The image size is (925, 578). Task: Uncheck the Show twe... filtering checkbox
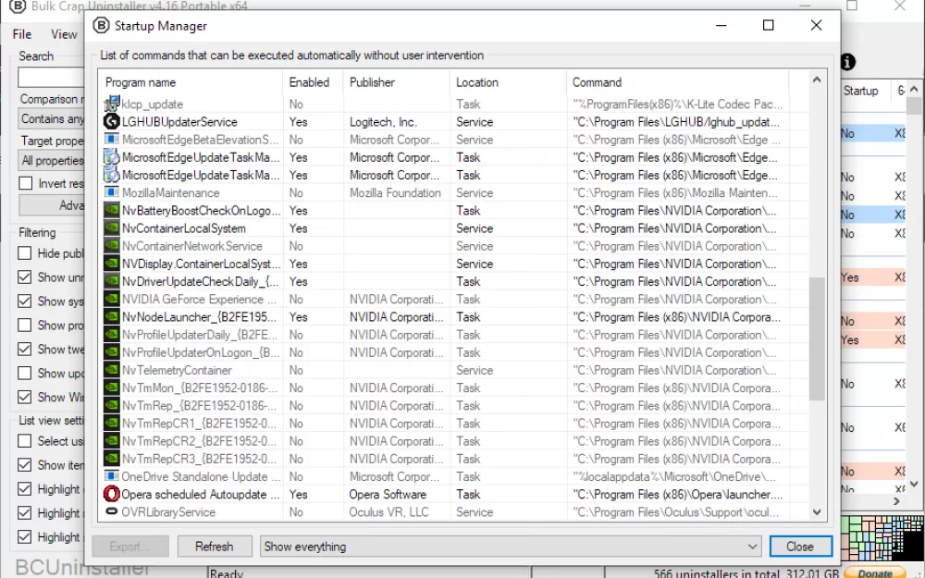click(25, 349)
